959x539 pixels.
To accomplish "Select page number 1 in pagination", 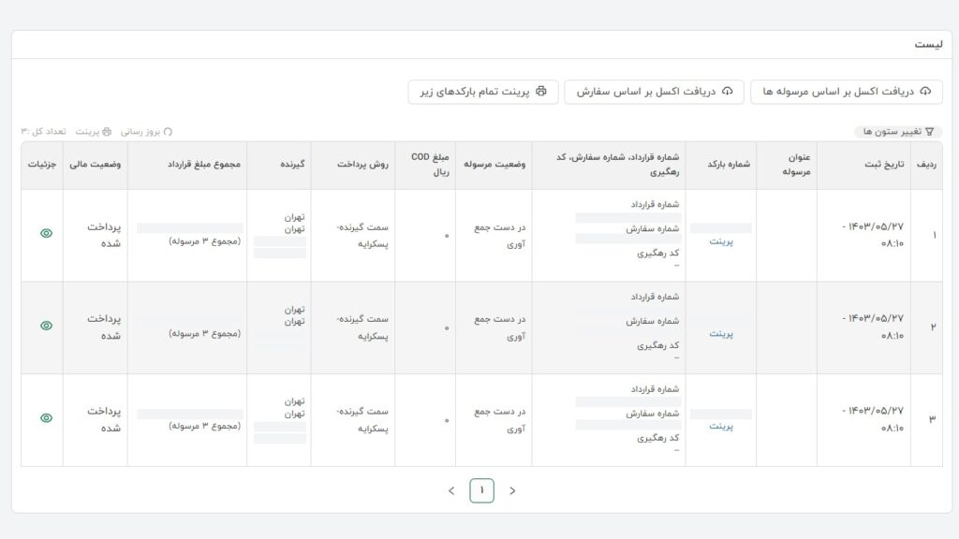I will 481,490.
